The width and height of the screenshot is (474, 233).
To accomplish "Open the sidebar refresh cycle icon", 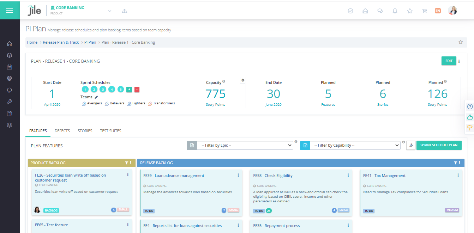I will (x=10, y=90).
